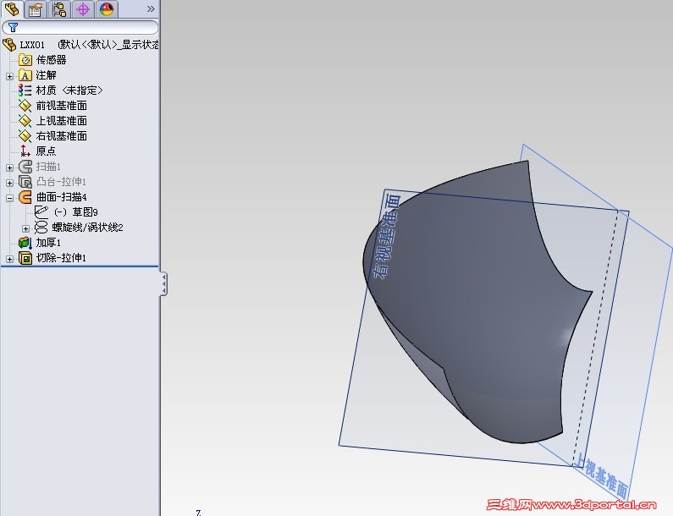Click the 凸台-拉伸1 label
This screenshot has height=516, width=673.
click(62, 182)
